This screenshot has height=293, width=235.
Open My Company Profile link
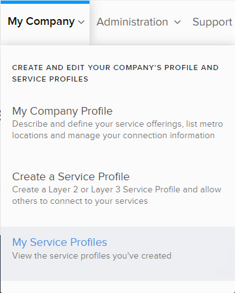(62, 111)
